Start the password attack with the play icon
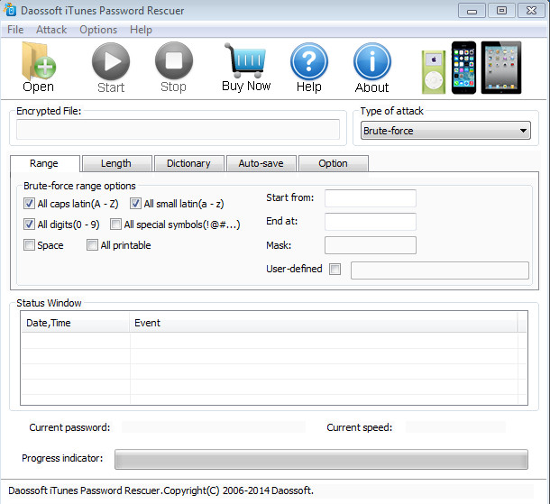Screen dimensions: 550x504 point(111,61)
